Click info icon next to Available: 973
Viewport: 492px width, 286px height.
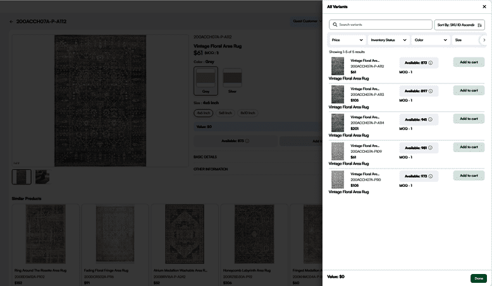(x=431, y=176)
